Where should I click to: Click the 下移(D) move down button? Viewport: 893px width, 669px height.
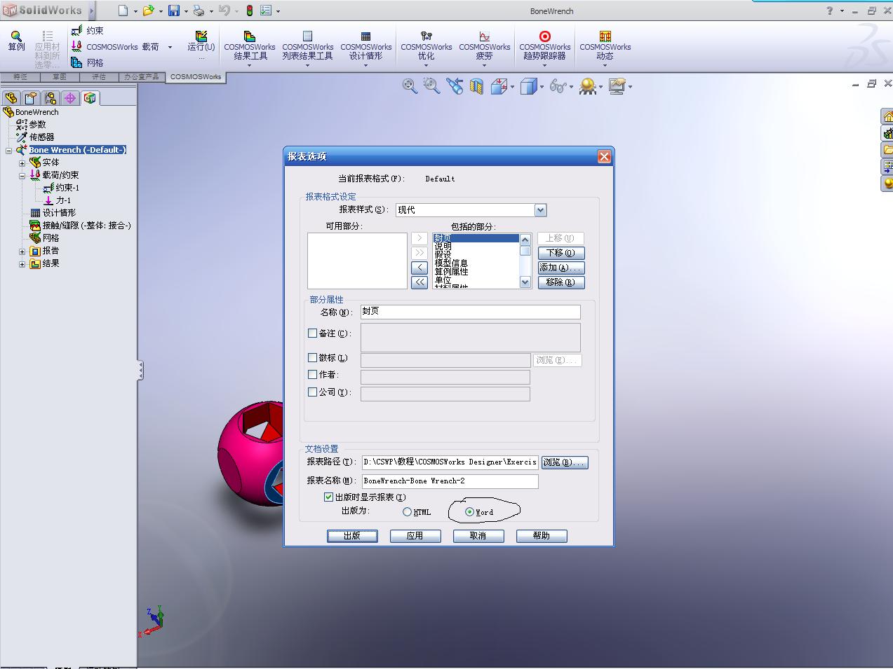coord(561,253)
